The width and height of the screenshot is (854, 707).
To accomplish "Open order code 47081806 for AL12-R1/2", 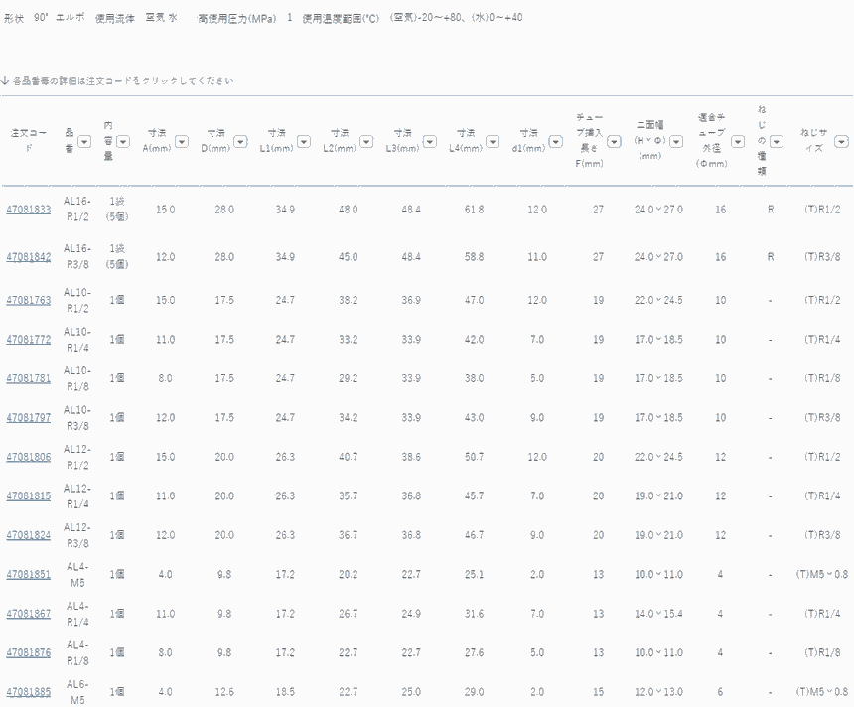I will (x=29, y=457).
